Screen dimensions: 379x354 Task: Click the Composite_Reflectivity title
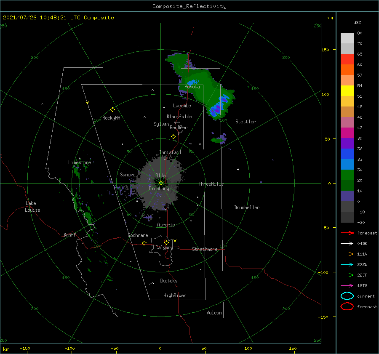click(189, 6)
